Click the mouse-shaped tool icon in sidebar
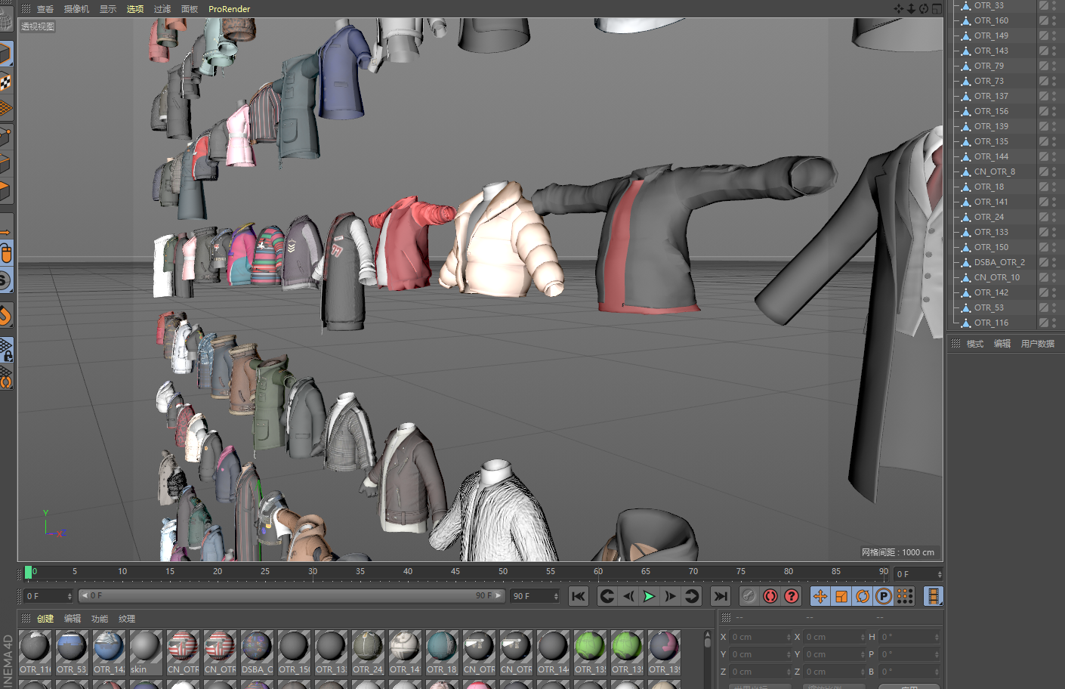Image resolution: width=1065 pixels, height=689 pixels. (6, 253)
